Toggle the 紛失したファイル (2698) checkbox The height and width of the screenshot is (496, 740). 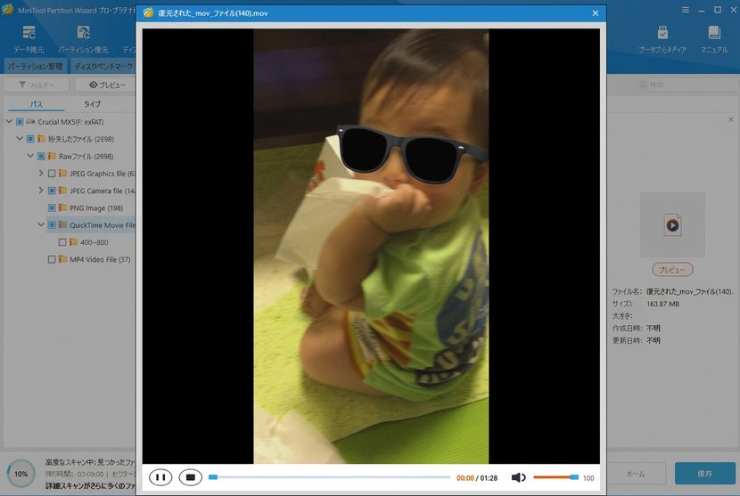coord(30,139)
